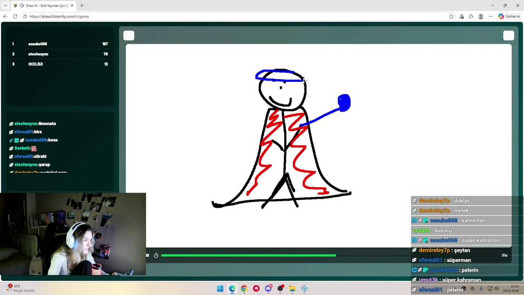524x295 pixels.
Task: Reload the current page
Action: [x=15, y=16]
